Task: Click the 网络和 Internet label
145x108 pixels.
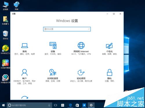Action: (x=81, y=52)
